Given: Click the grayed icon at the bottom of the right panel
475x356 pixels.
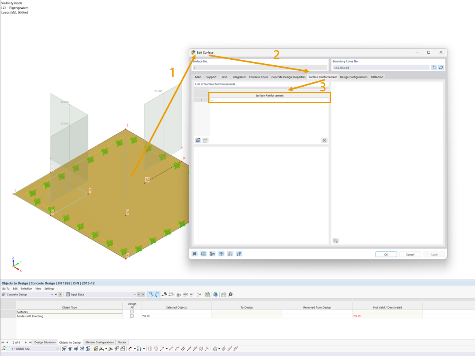Looking at the screenshot, I should point(336,240).
